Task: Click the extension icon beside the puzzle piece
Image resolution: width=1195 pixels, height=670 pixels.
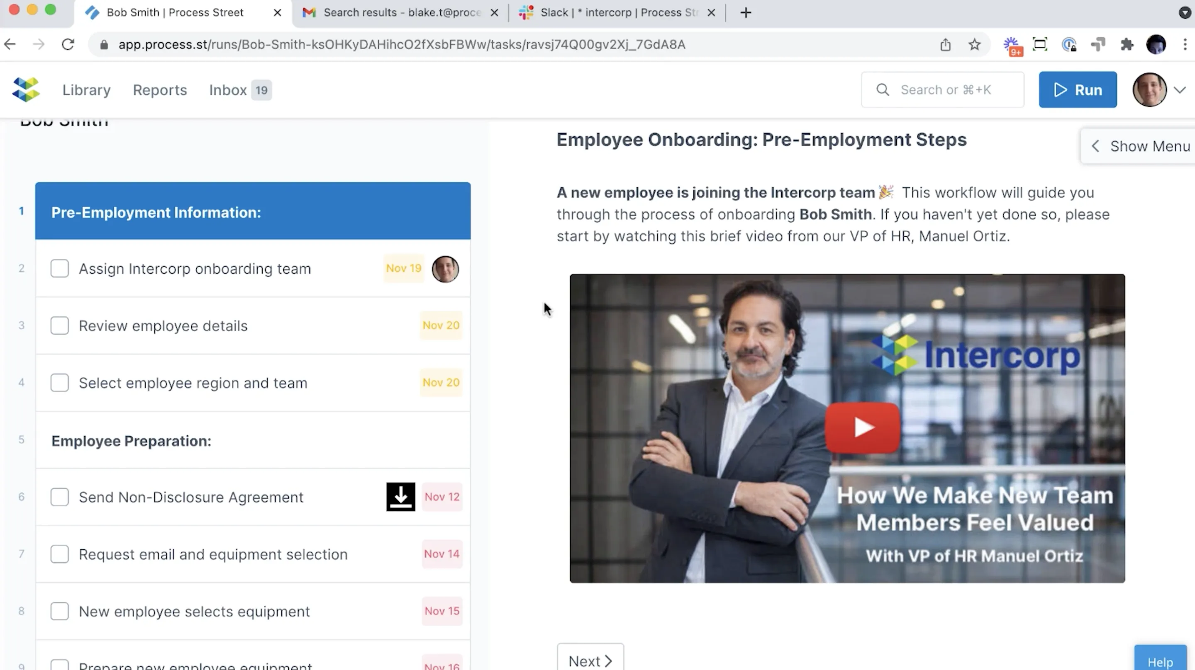Action: pyautogui.click(x=1097, y=44)
